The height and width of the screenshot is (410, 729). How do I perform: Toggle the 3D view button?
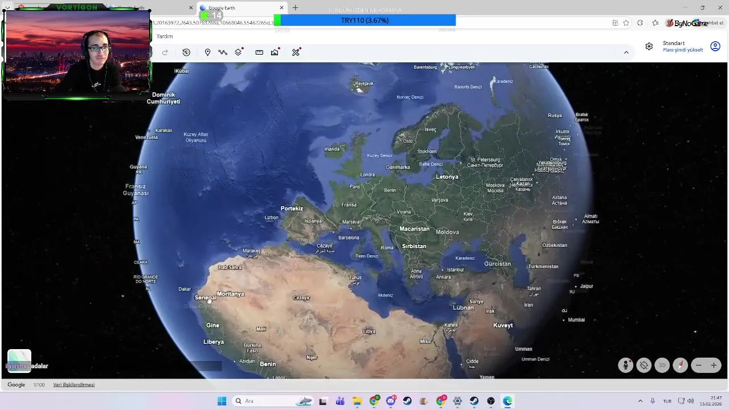click(662, 366)
